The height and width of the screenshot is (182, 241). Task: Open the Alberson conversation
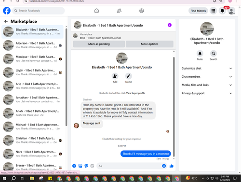coord(33,45)
